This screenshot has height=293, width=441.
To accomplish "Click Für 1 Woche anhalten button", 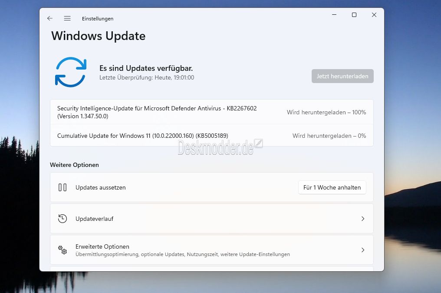I will tap(332, 187).
